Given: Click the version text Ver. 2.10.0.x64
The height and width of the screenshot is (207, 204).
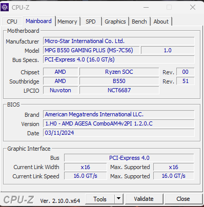Looking at the screenshot, I should pos(60,201).
